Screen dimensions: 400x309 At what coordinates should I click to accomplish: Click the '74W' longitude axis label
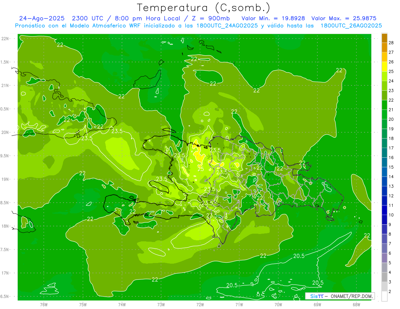[x=122, y=305]
